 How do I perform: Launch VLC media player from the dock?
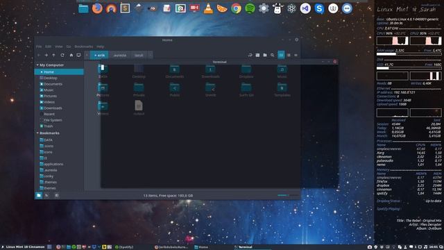pyautogui.click(x=208, y=8)
